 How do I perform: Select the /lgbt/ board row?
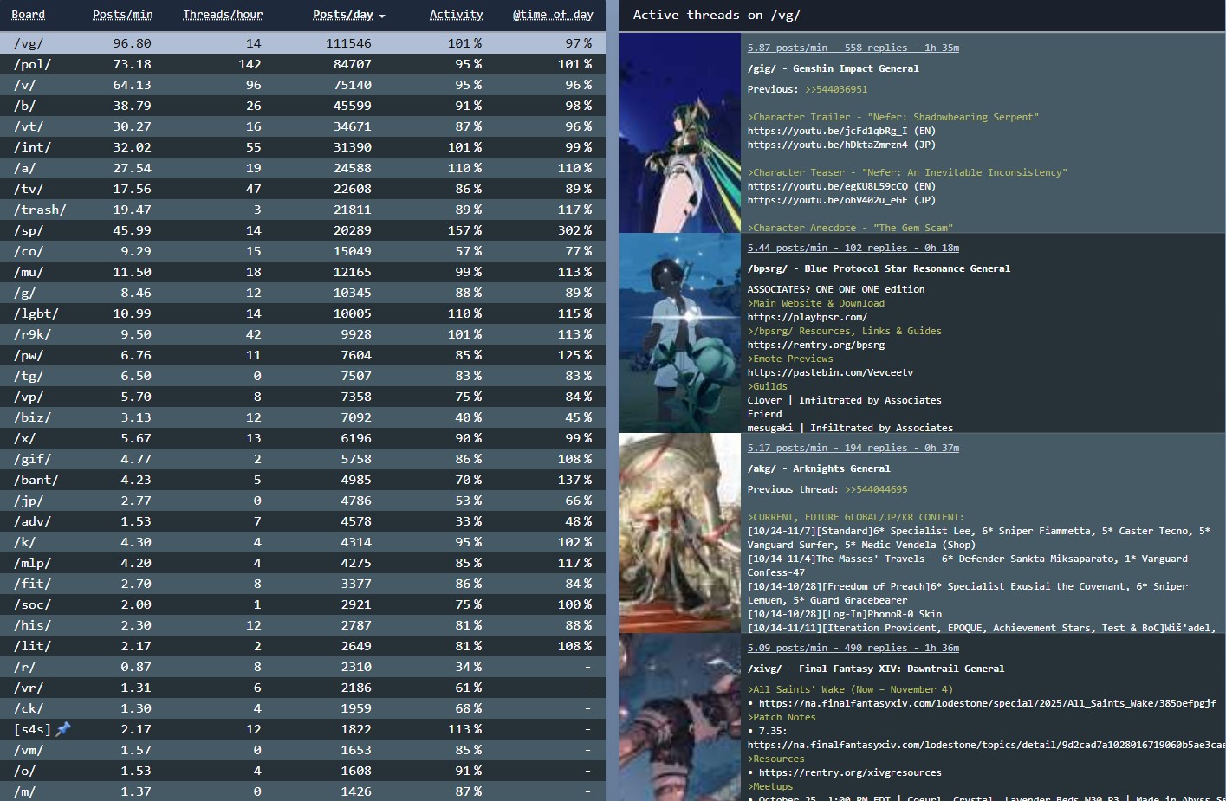pyautogui.click(x=302, y=313)
